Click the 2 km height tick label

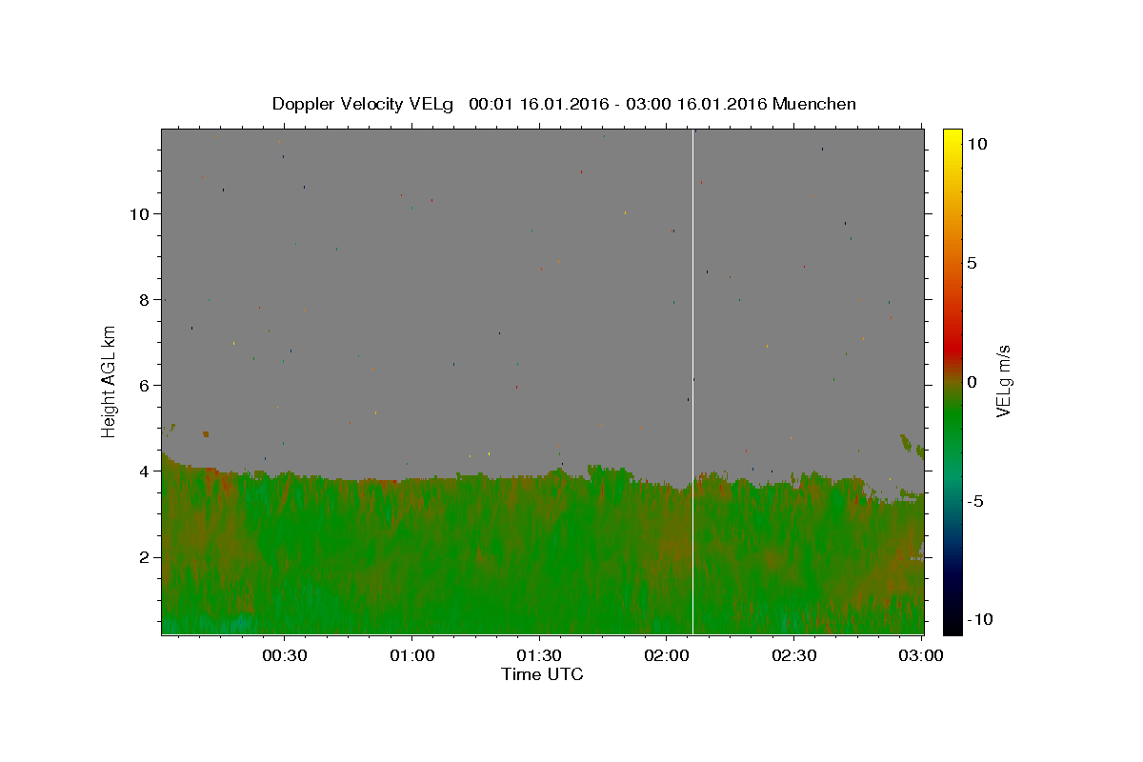(x=144, y=556)
